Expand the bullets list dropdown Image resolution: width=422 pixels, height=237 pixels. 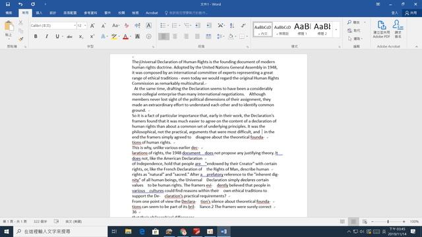click(168, 26)
